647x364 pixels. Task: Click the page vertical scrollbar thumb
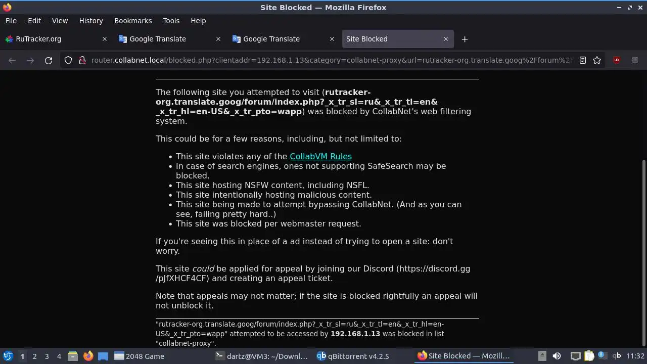pos(643,254)
